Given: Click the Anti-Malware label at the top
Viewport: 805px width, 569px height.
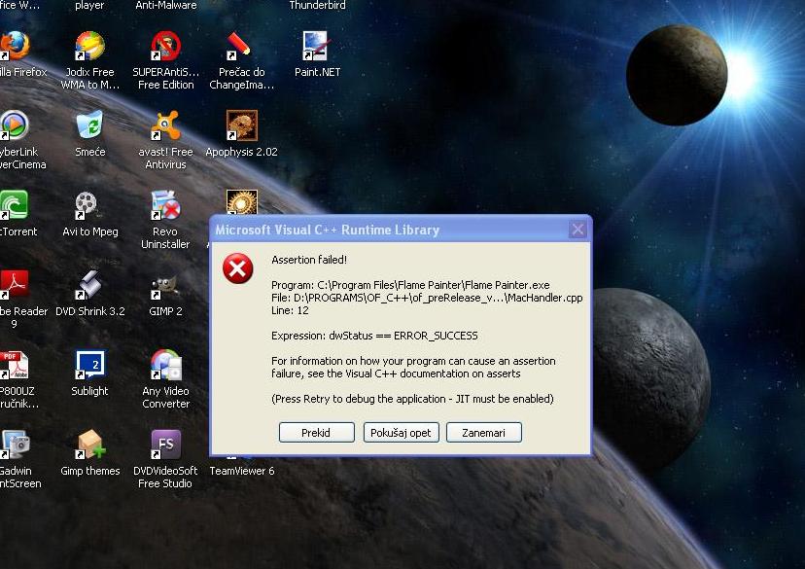Looking at the screenshot, I should click(166, 5).
